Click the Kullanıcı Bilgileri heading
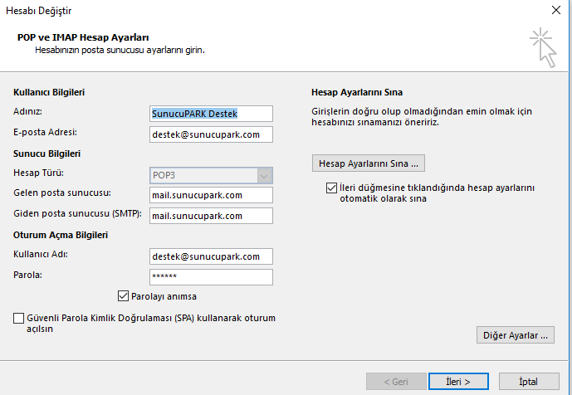The width and height of the screenshot is (572, 395). click(49, 92)
